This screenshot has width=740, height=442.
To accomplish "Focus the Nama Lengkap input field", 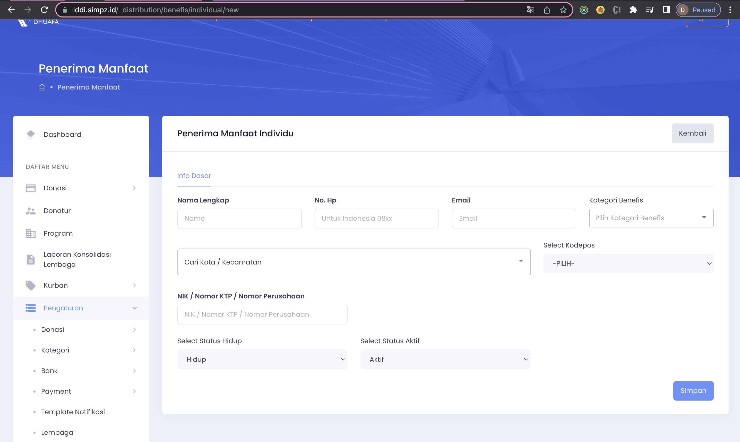I will pyautogui.click(x=239, y=219).
